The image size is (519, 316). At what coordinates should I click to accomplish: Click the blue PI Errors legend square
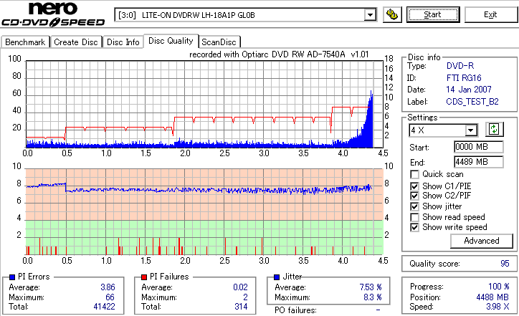pos(12,277)
